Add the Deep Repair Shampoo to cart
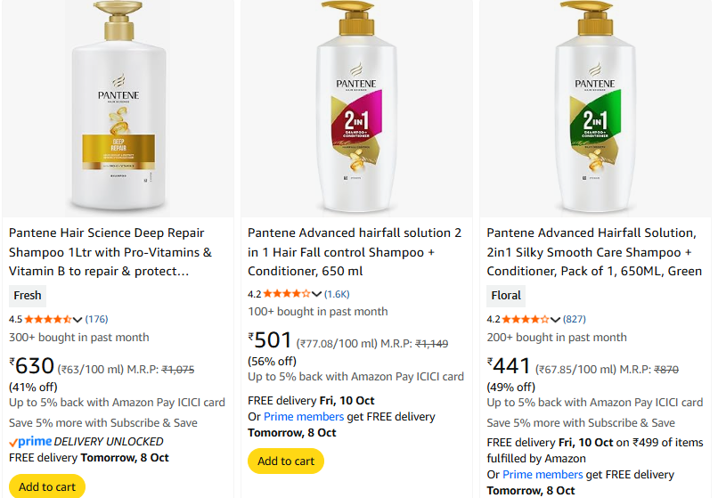 47,486
